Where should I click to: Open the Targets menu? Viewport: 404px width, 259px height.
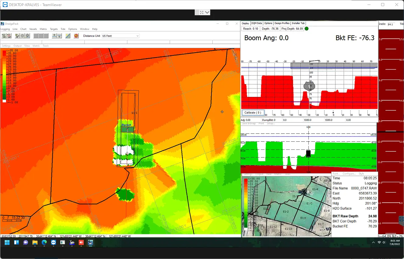pyautogui.click(x=54, y=29)
